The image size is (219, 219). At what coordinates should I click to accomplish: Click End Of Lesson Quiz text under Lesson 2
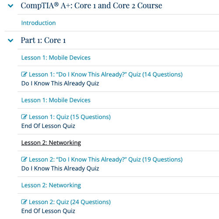click(x=48, y=211)
